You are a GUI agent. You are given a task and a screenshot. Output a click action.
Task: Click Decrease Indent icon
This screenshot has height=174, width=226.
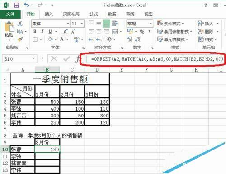point(91,39)
